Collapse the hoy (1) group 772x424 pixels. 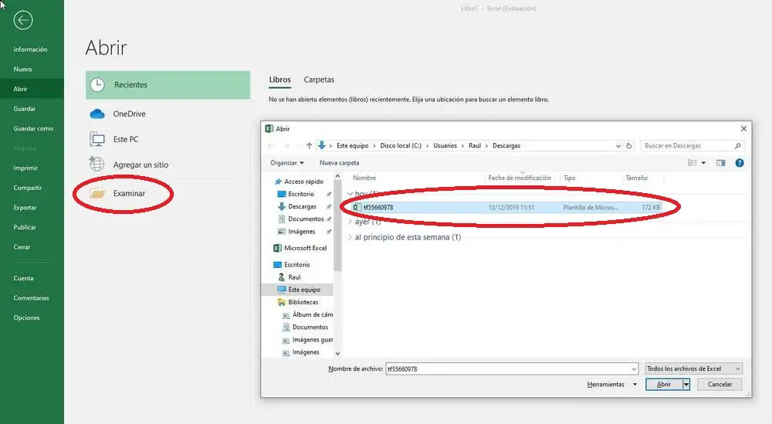click(x=350, y=194)
